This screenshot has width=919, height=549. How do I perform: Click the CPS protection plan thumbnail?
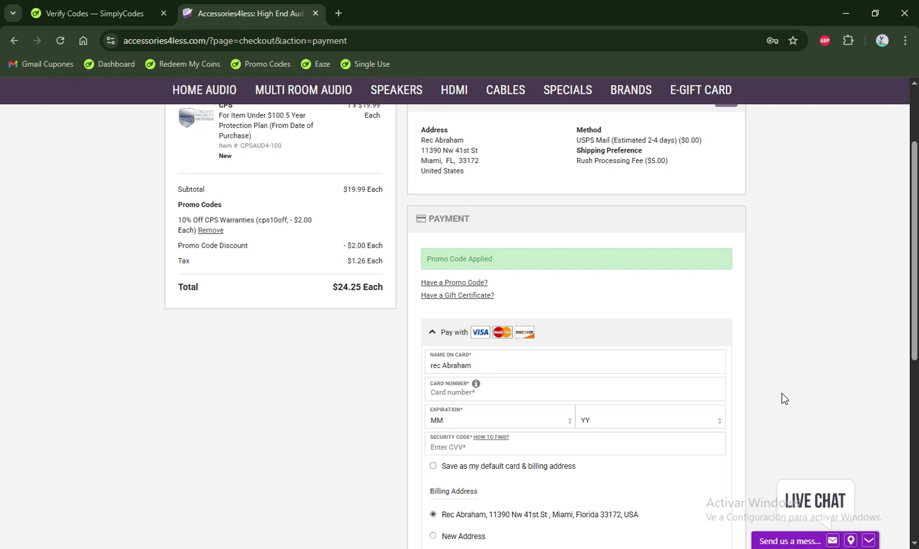195,117
